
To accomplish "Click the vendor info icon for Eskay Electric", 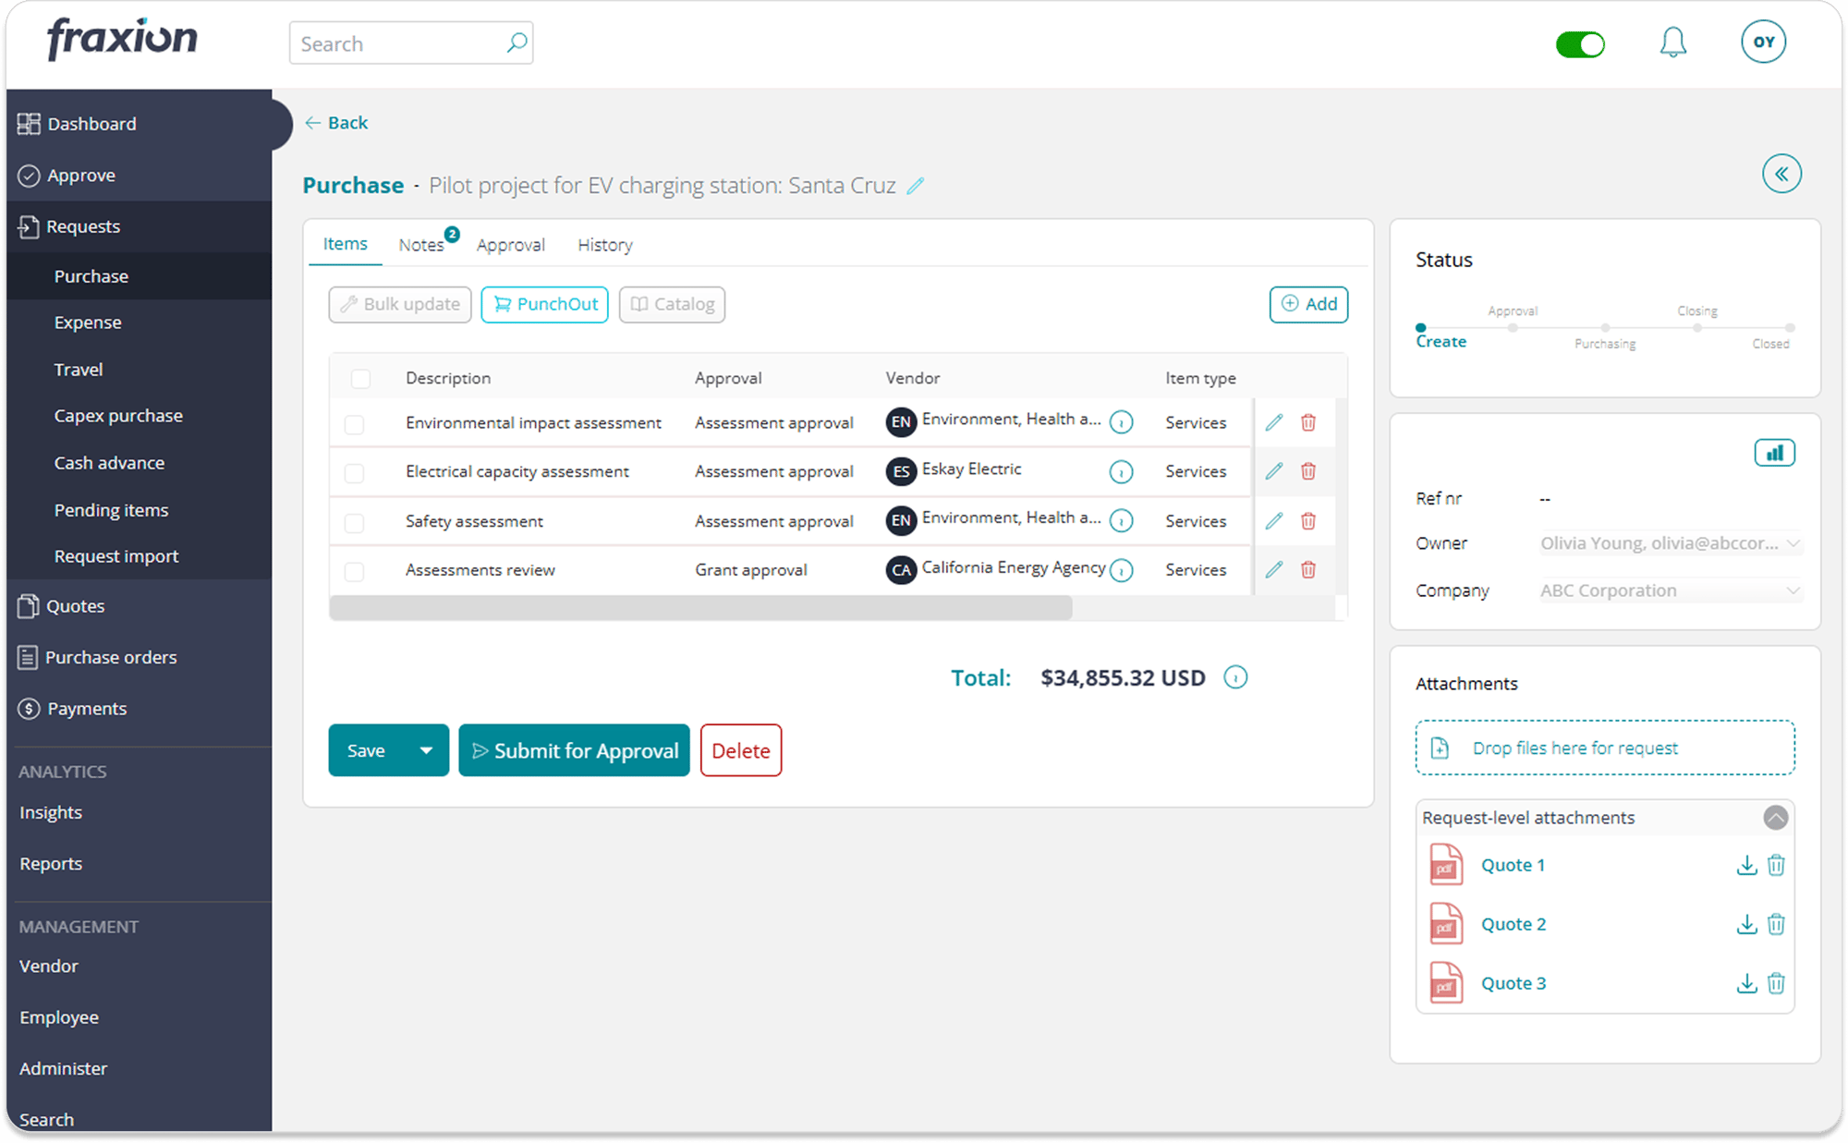I will [x=1121, y=471].
